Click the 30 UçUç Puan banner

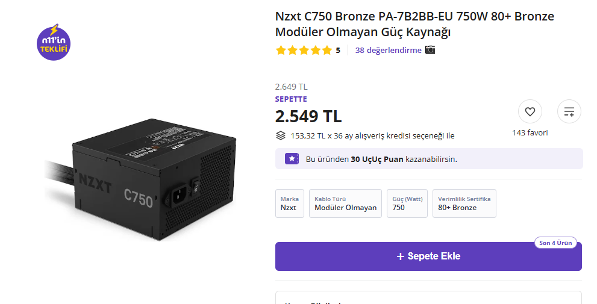point(428,159)
